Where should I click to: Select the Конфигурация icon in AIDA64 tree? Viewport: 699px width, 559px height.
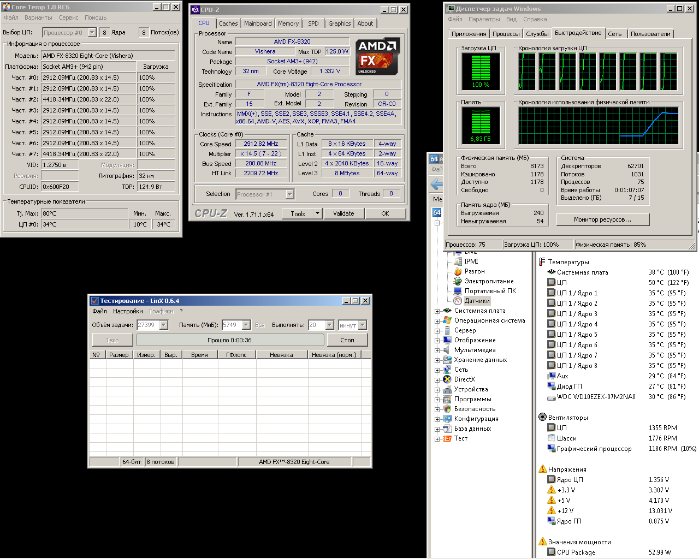click(x=447, y=419)
